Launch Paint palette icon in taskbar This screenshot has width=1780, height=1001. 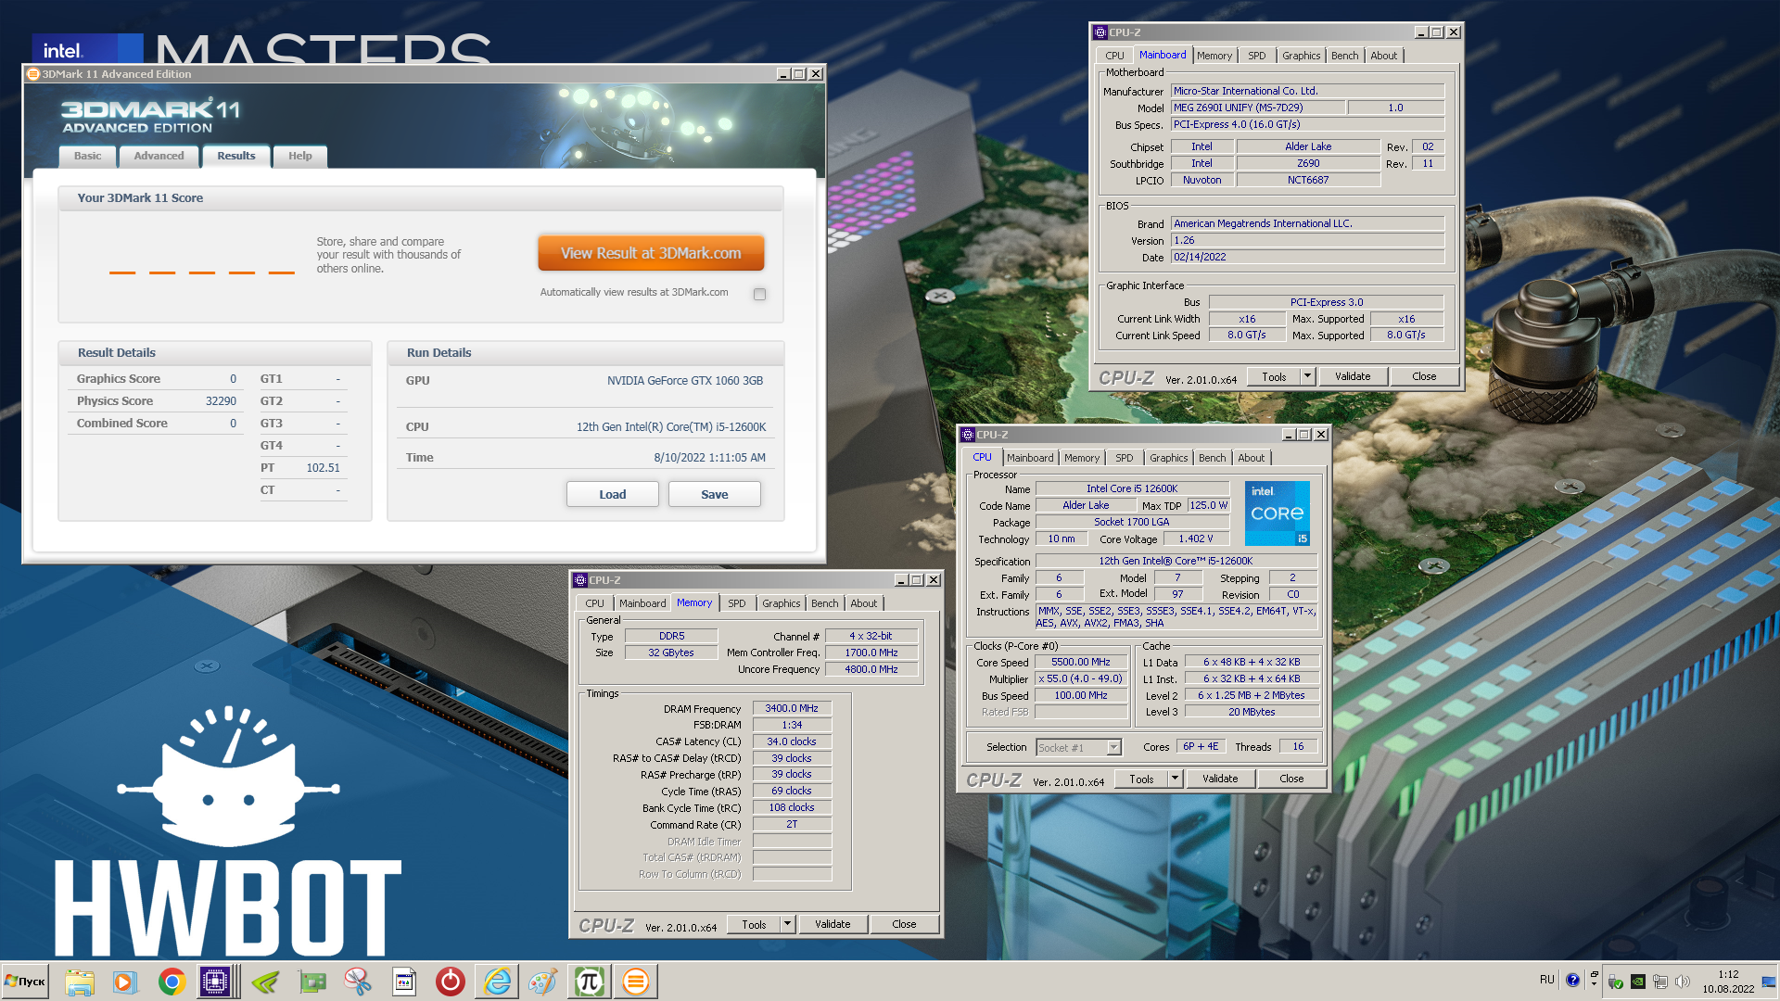coord(543,982)
